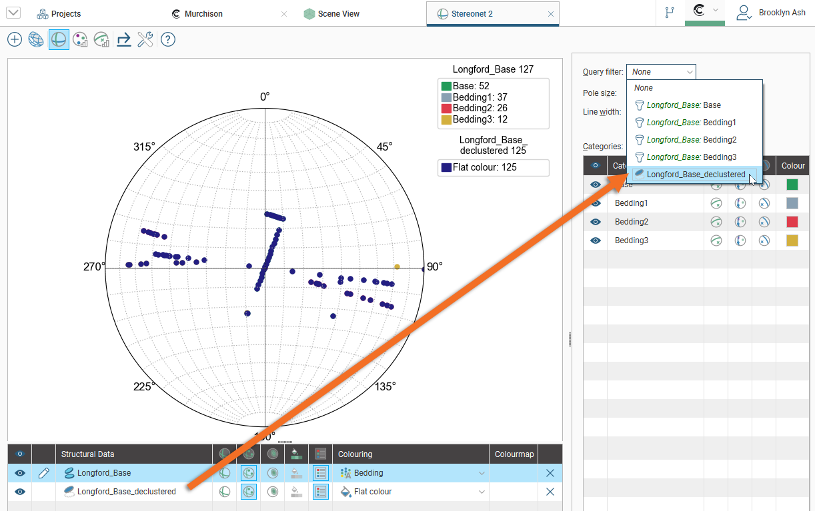
Task: Select the net grid globe toolbar icon
Action: [36, 40]
